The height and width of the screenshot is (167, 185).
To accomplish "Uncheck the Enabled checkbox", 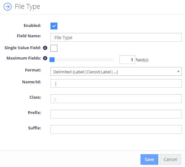I will [x=54, y=26].
